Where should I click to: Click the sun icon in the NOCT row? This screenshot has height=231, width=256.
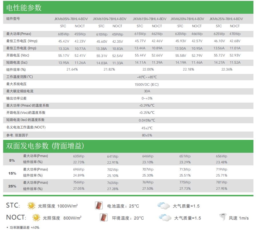point(36,218)
